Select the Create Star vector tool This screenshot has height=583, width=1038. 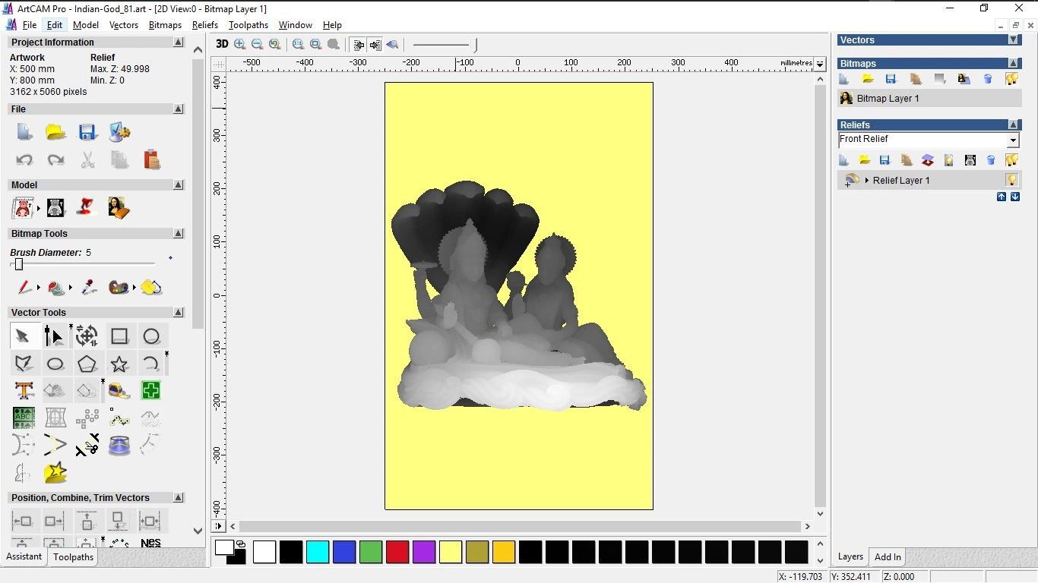coord(119,364)
